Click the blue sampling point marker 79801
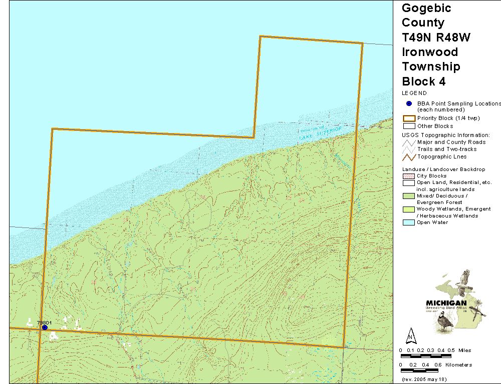501x384 pixels. tap(45, 327)
